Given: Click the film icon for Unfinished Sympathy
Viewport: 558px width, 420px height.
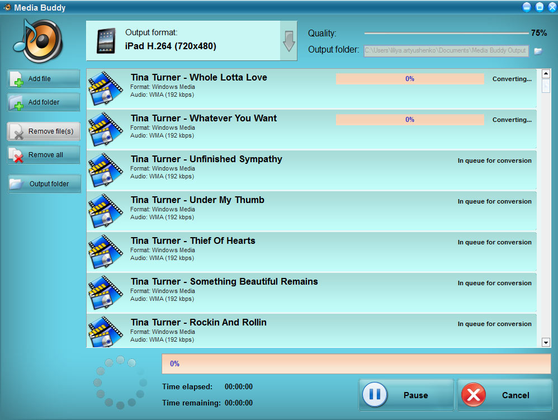Looking at the screenshot, I should tap(105, 170).
